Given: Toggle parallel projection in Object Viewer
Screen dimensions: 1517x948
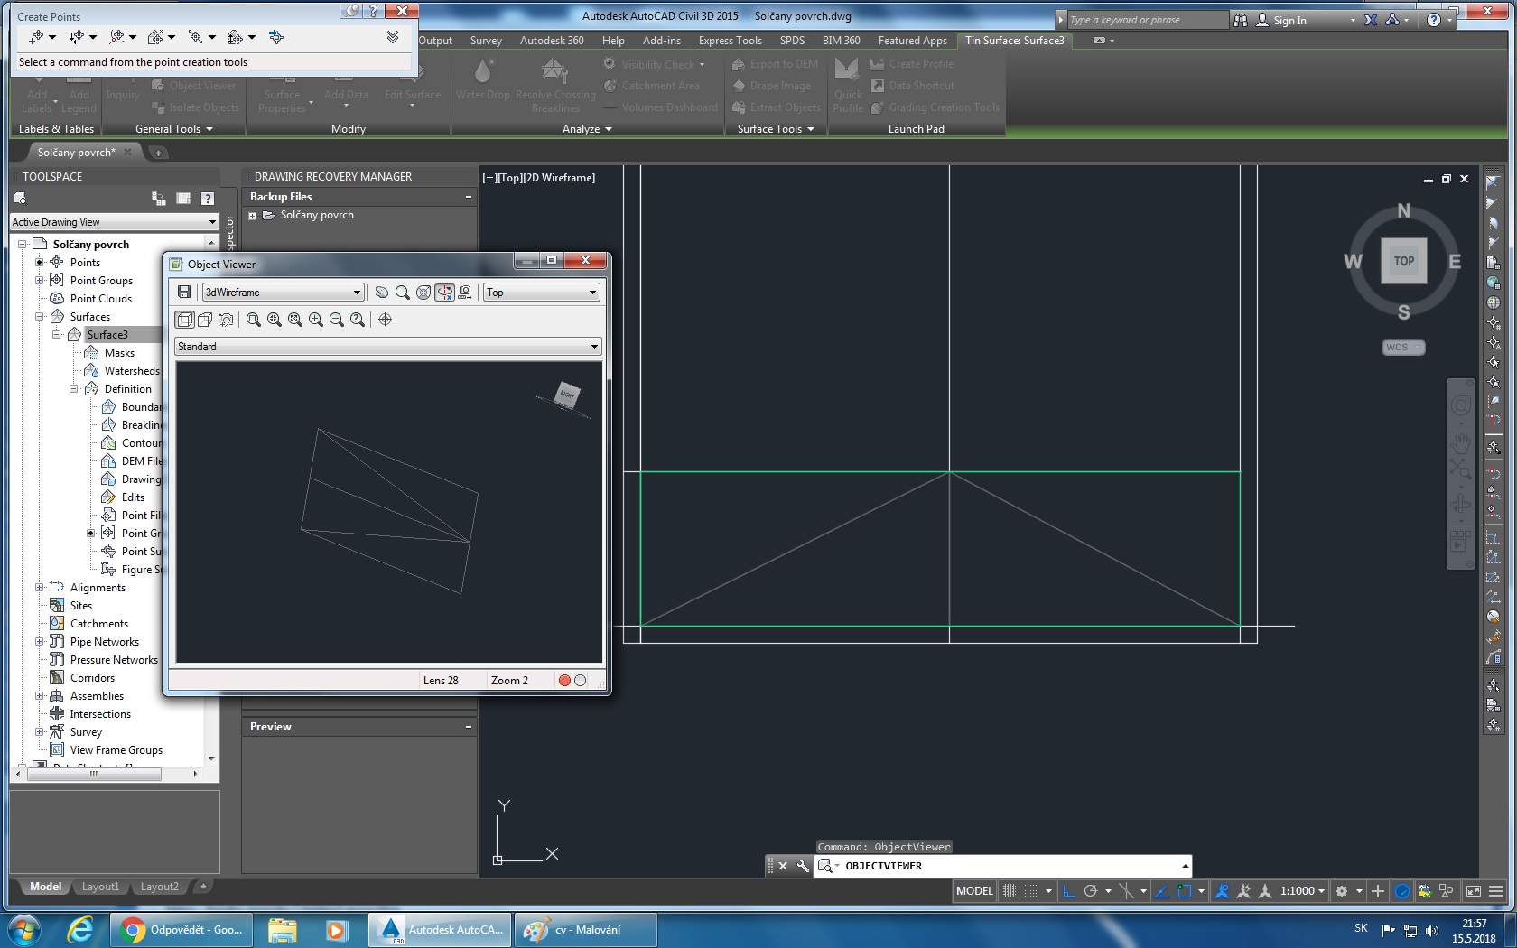Looking at the screenshot, I should (184, 319).
